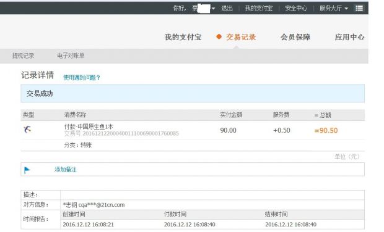Click the paid amount 90.00
384x232 pixels.
coord(228,131)
